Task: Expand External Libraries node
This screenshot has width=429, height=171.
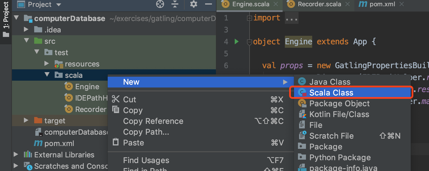Action: point(16,155)
